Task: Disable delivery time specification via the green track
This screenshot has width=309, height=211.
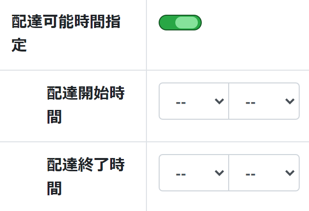Action: (166, 23)
